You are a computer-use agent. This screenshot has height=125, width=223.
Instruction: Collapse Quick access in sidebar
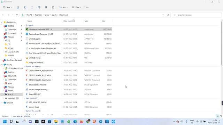2,22
